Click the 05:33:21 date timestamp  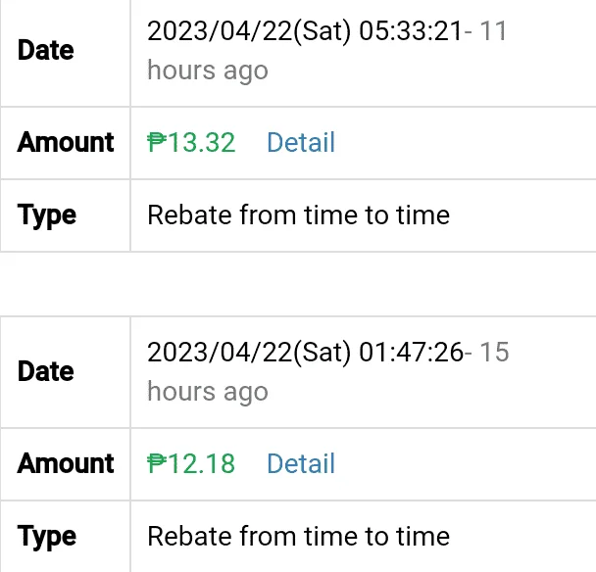click(x=411, y=30)
